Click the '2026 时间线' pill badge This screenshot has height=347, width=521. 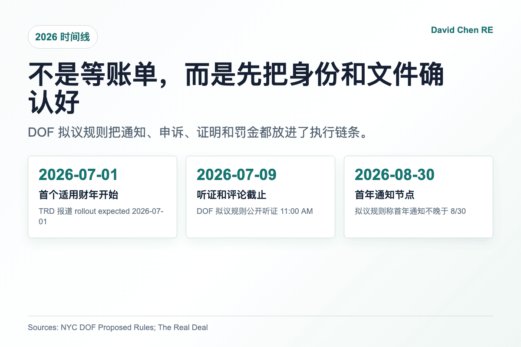point(63,37)
